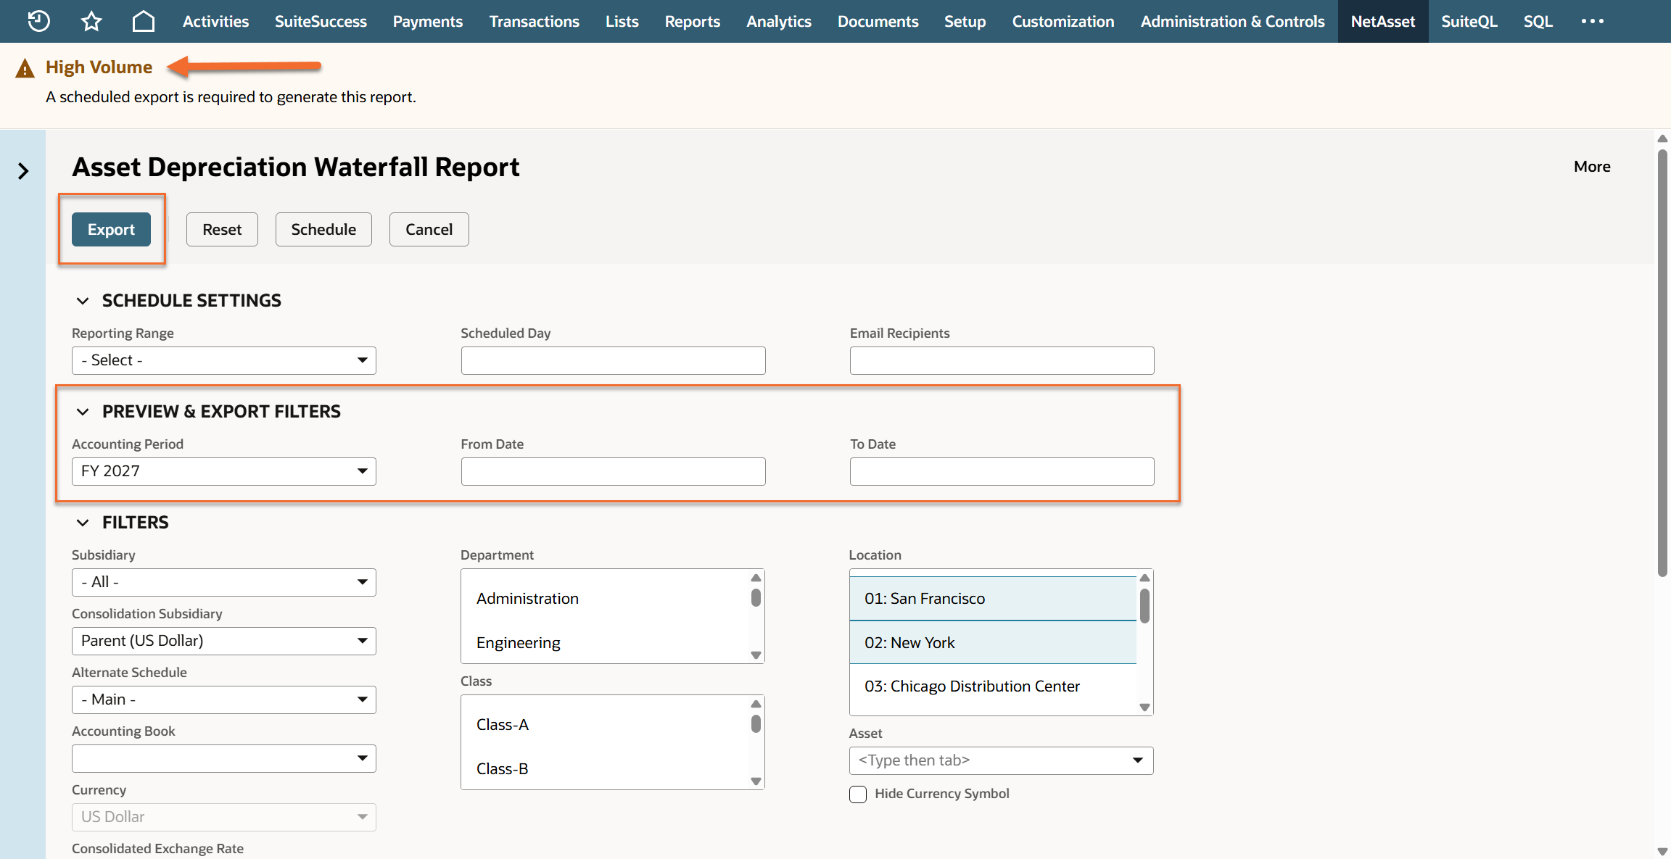Click the Class list scroll-down arrow
The width and height of the screenshot is (1671, 859).
point(756,781)
